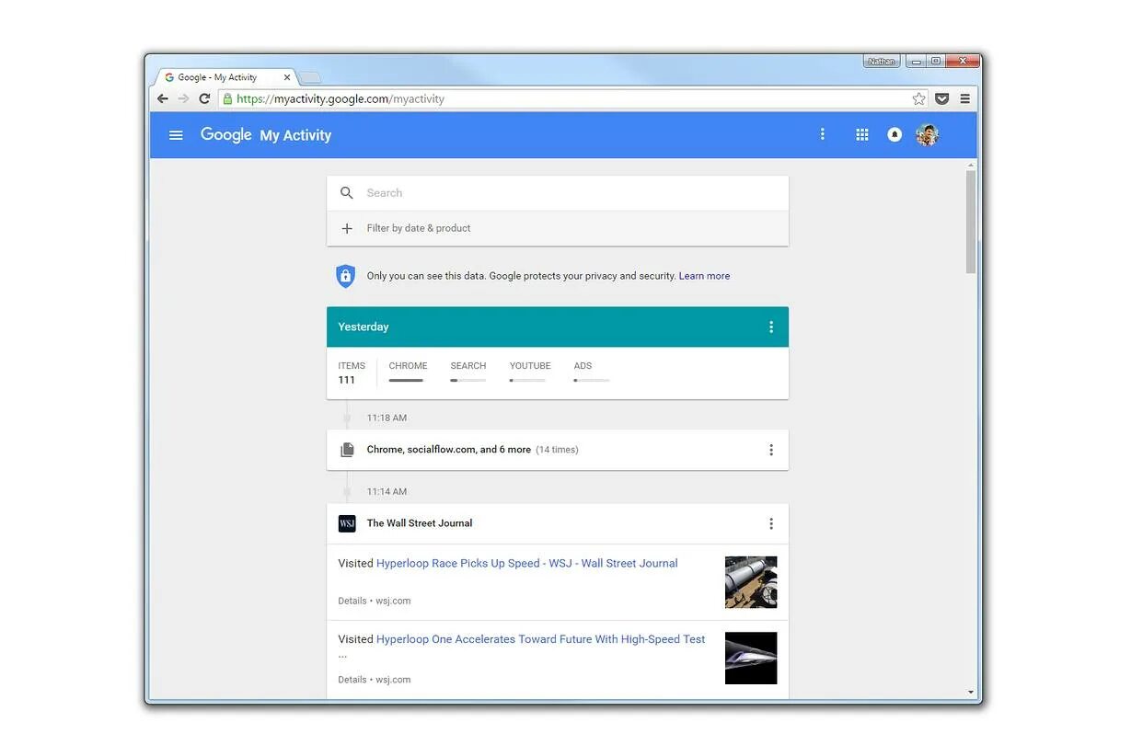The image size is (1143, 745).
Task: Click the Pocket extension icon
Action: [942, 98]
